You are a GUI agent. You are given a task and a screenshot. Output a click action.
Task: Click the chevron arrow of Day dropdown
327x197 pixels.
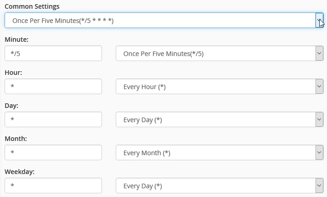click(x=319, y=119)
